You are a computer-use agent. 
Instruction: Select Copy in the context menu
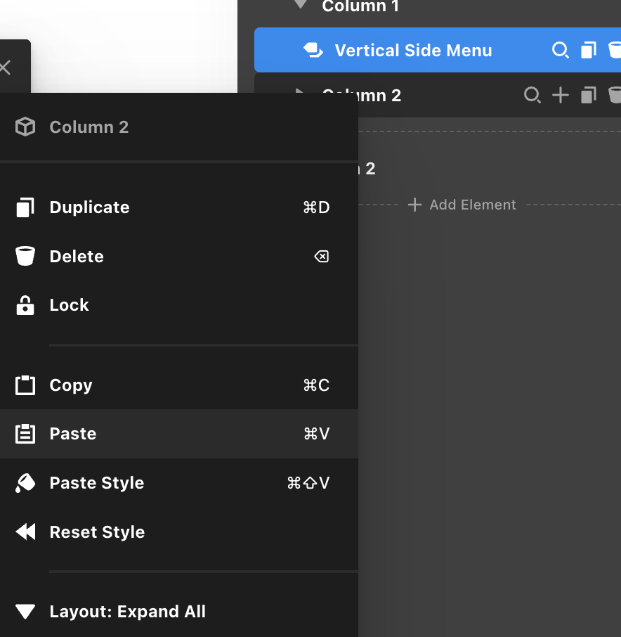[x=70, y=385]
